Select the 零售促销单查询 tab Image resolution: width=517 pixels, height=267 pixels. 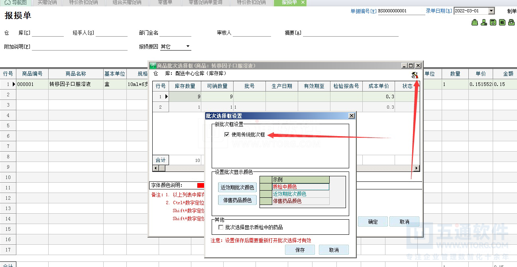pos(206,2)
